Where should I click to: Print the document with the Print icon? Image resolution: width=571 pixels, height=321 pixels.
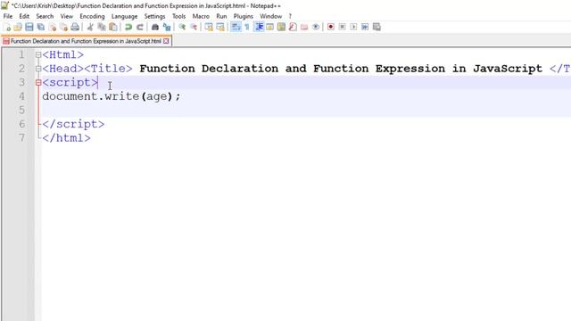75,27
